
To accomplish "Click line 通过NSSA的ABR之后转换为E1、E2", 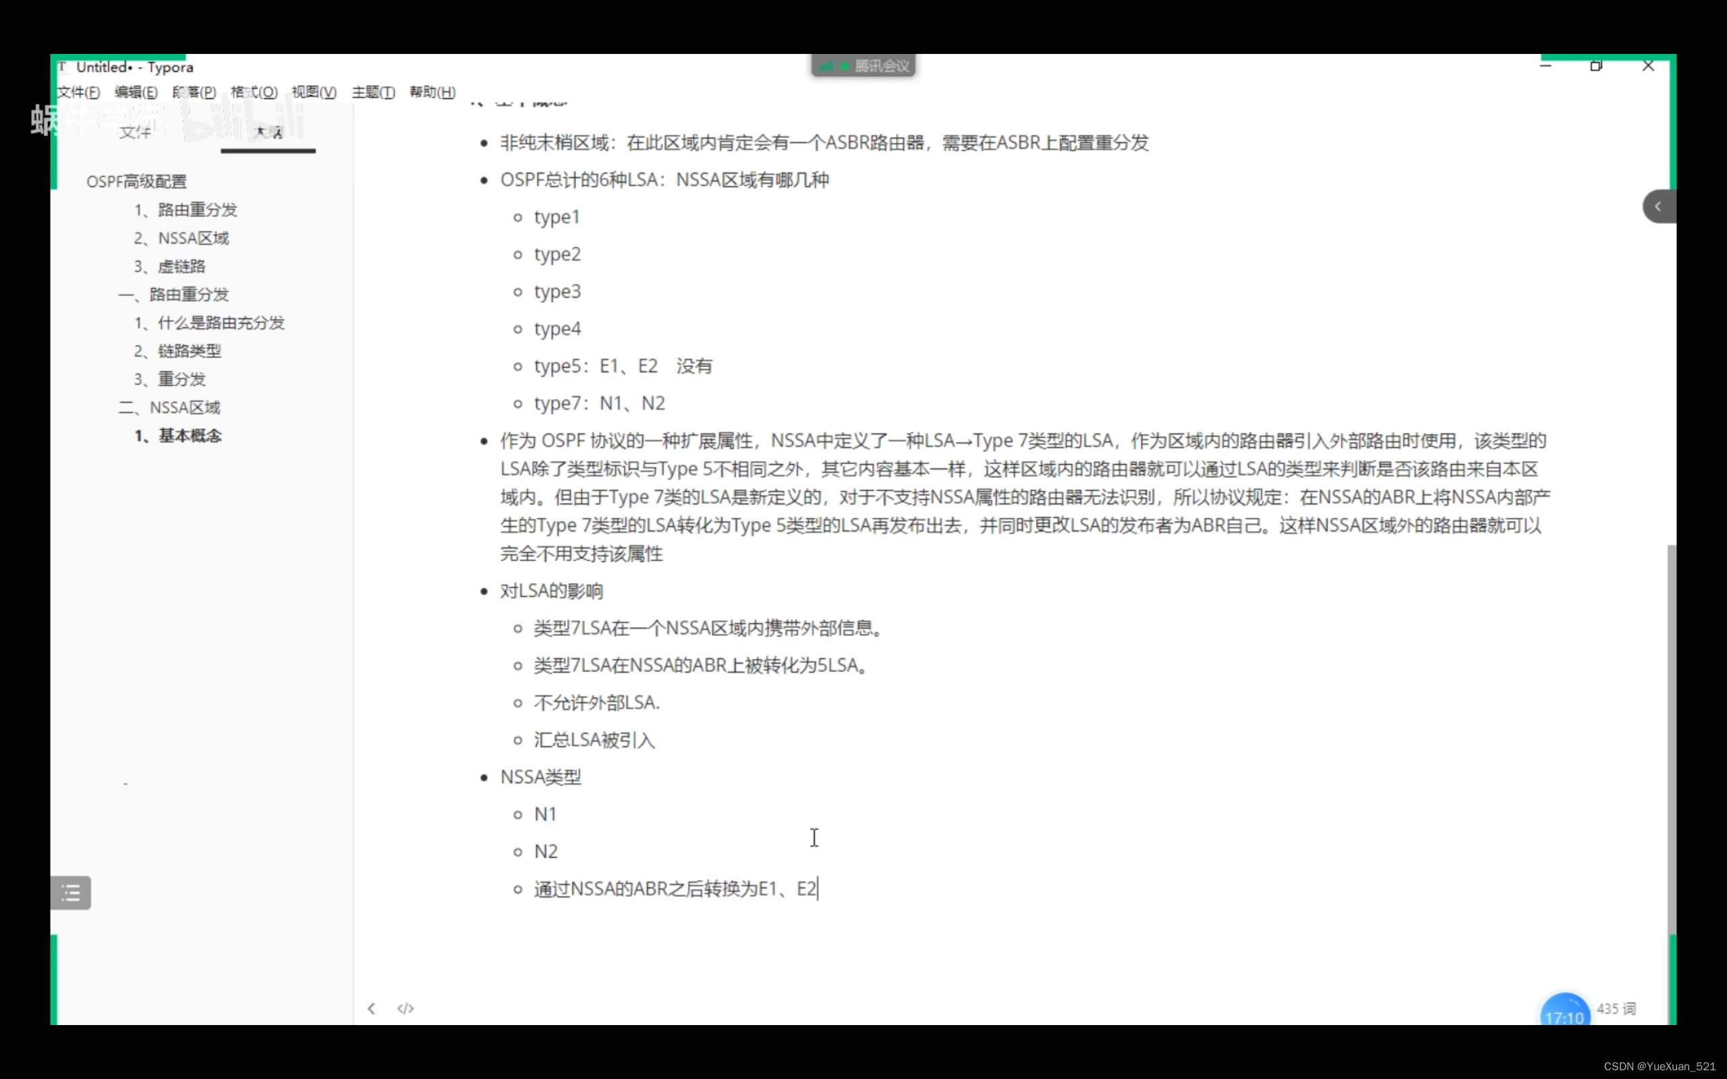I will click(675, 888).
